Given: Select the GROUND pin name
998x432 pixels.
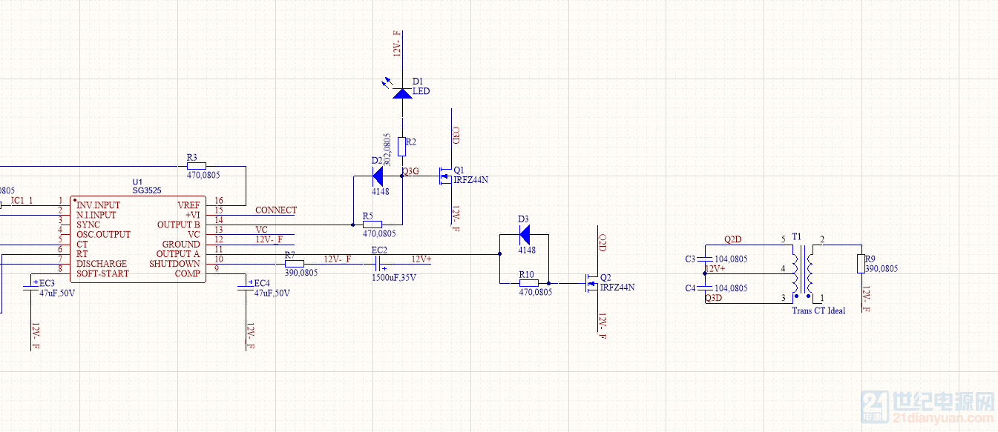Looking at the screenshot, I should pyautogui.click(x=182, y=244).
